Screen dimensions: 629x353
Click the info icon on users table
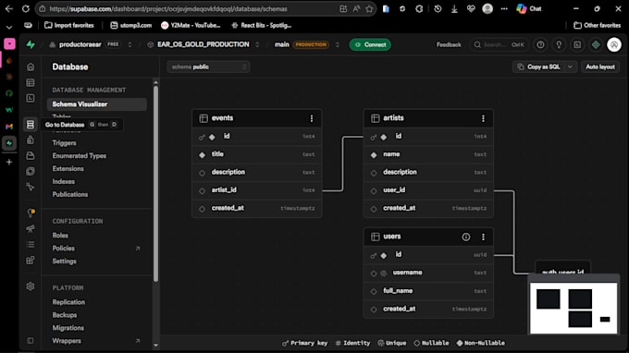[465, 237]
